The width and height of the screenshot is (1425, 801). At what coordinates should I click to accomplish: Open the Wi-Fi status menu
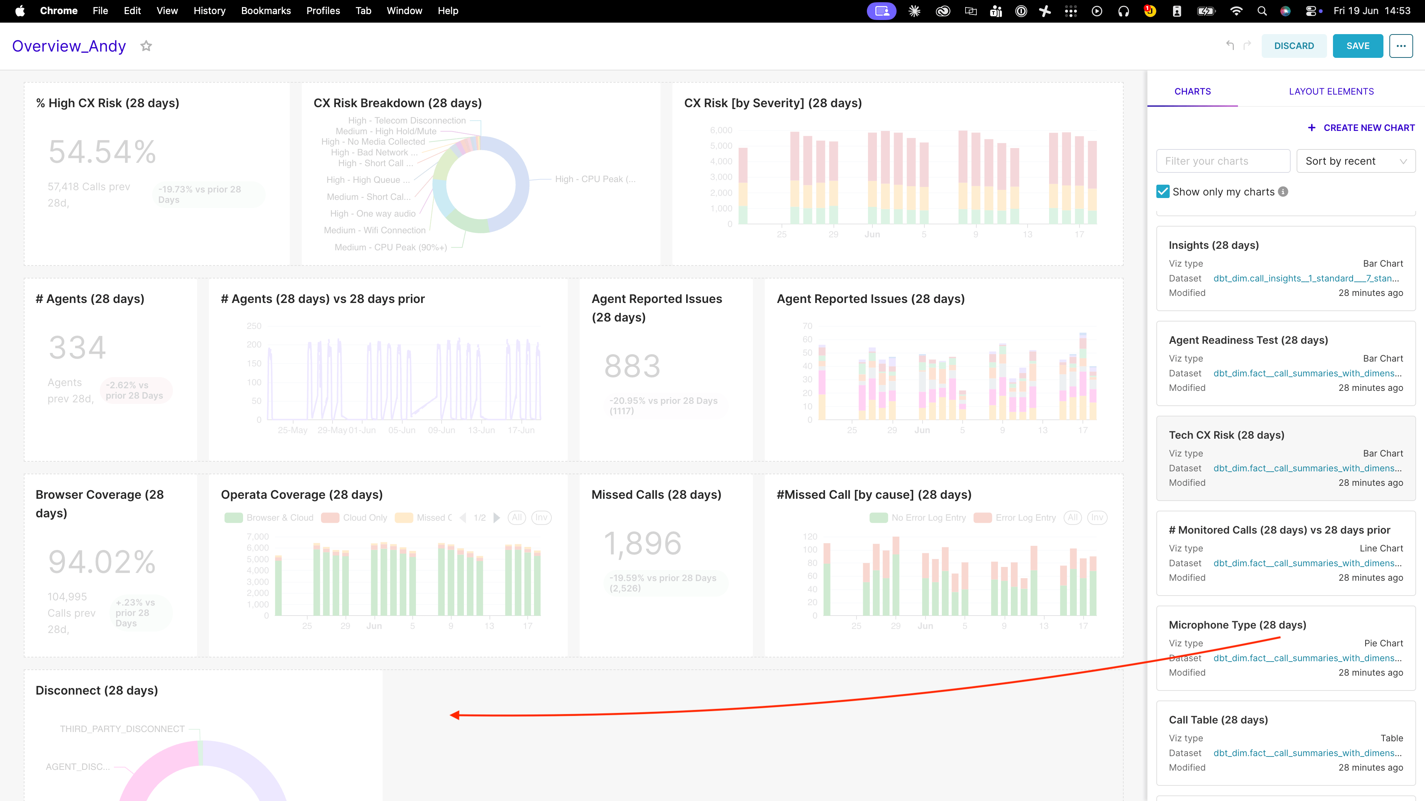pos(1236,10)
